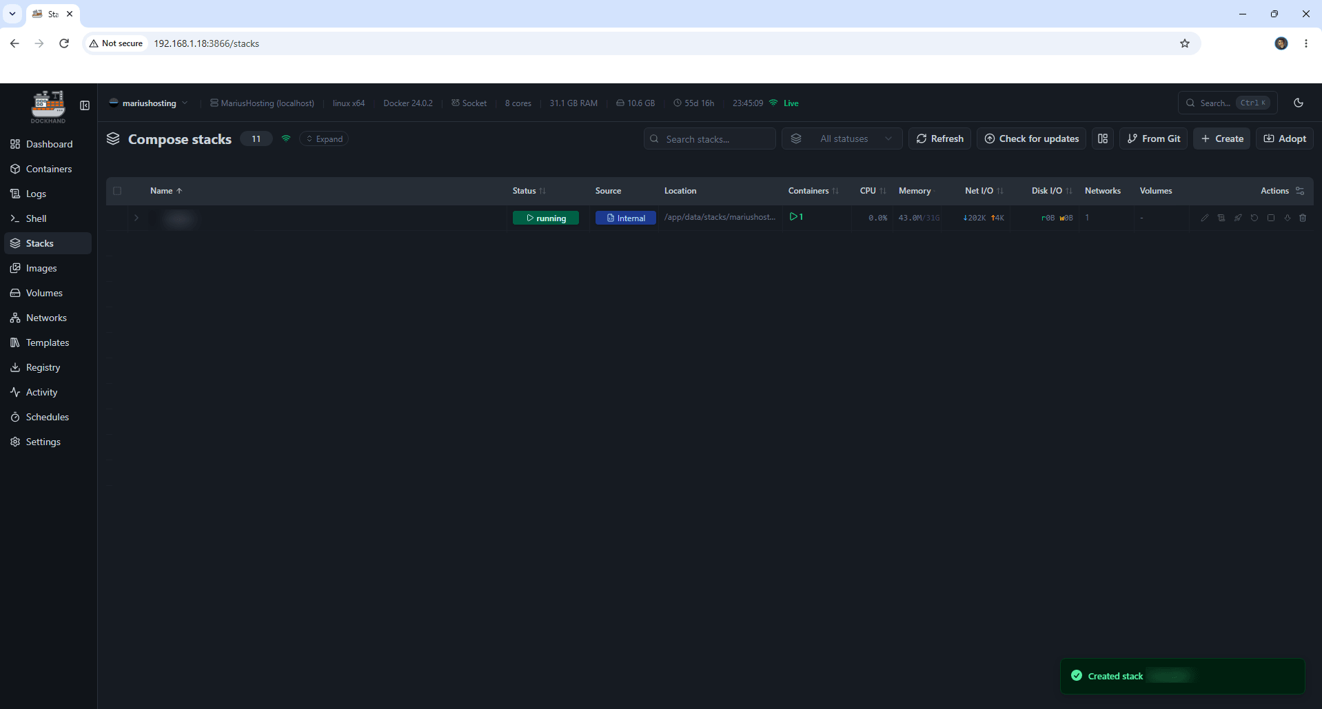Viewport: 1322px width, 709px height.
Task: Click the green wifi icon beside stack count
Action: (x=286, y=138)
